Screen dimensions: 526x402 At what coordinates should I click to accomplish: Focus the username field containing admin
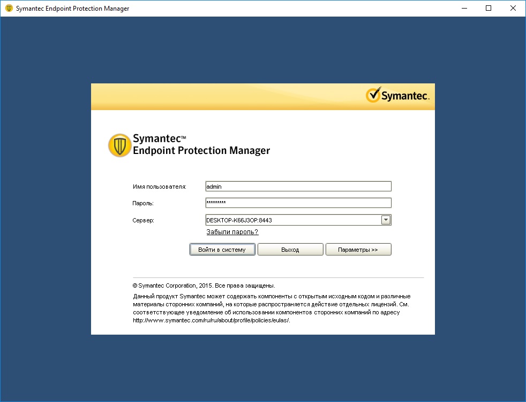[298, 187]
